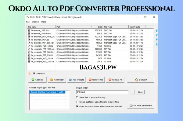Sort by Path column header
This screenshot has height=121, width=183.
74,27
